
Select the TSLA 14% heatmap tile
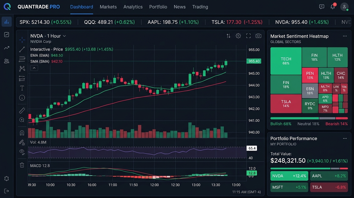pyautogui.click(x=286, y=104)
